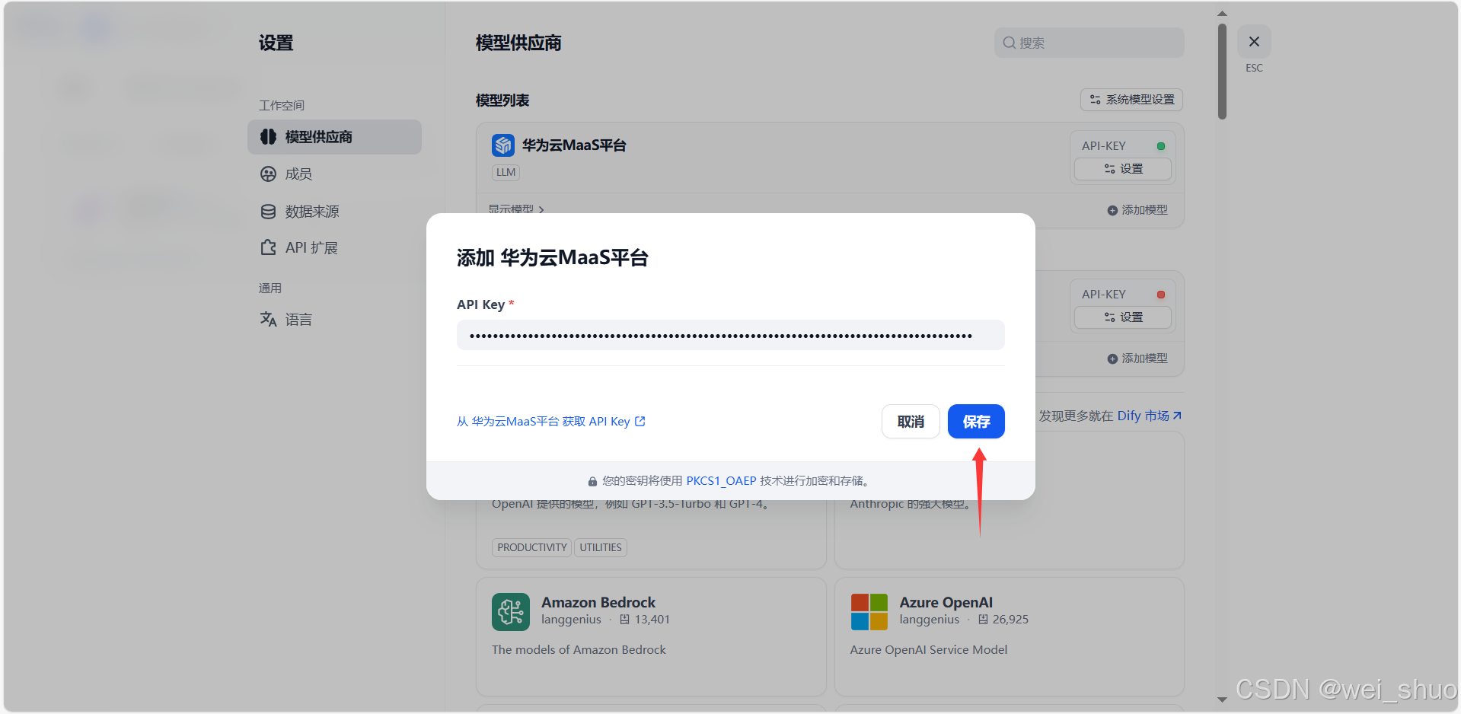Cancel adding the 华为云MaaS平台 provider
The width and height of the screenshot is (1461, 714).
(911, 421)
